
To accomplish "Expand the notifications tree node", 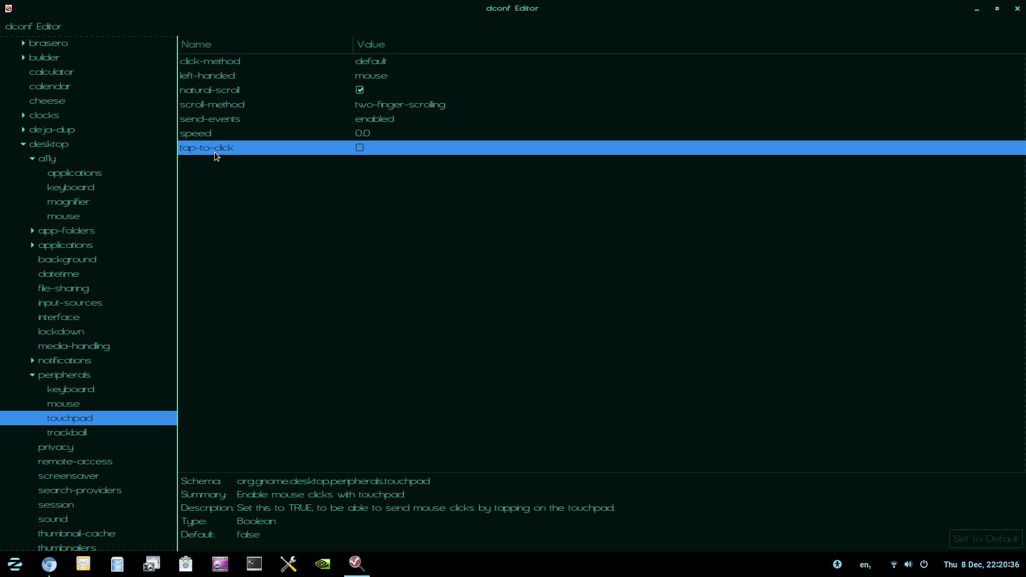I will coord(32,360).
